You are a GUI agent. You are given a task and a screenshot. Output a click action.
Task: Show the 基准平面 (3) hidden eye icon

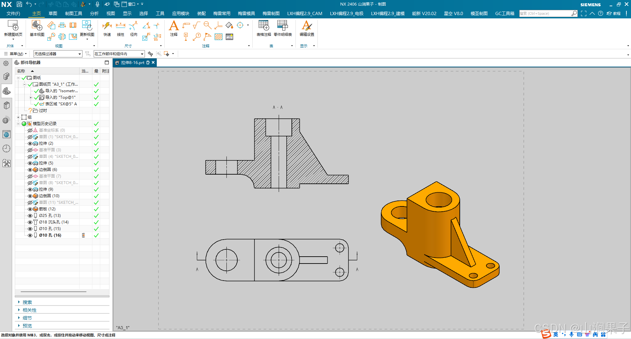tap(30, 150)
